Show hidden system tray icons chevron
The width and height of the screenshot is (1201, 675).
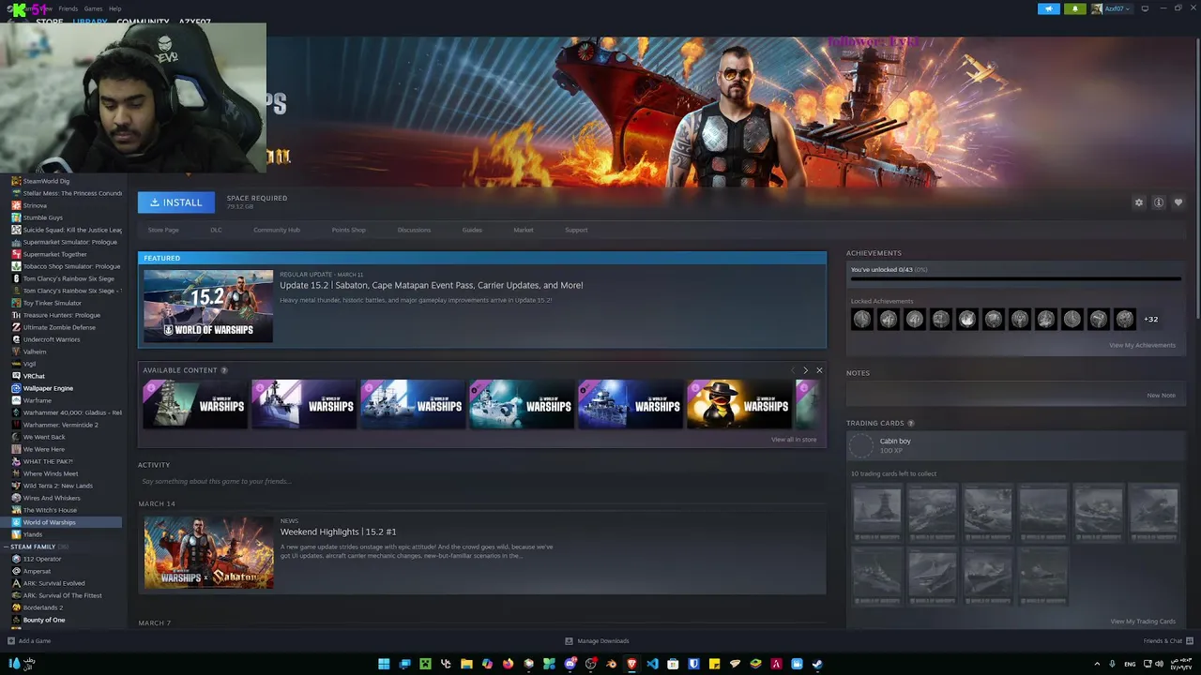[1097, 664]
